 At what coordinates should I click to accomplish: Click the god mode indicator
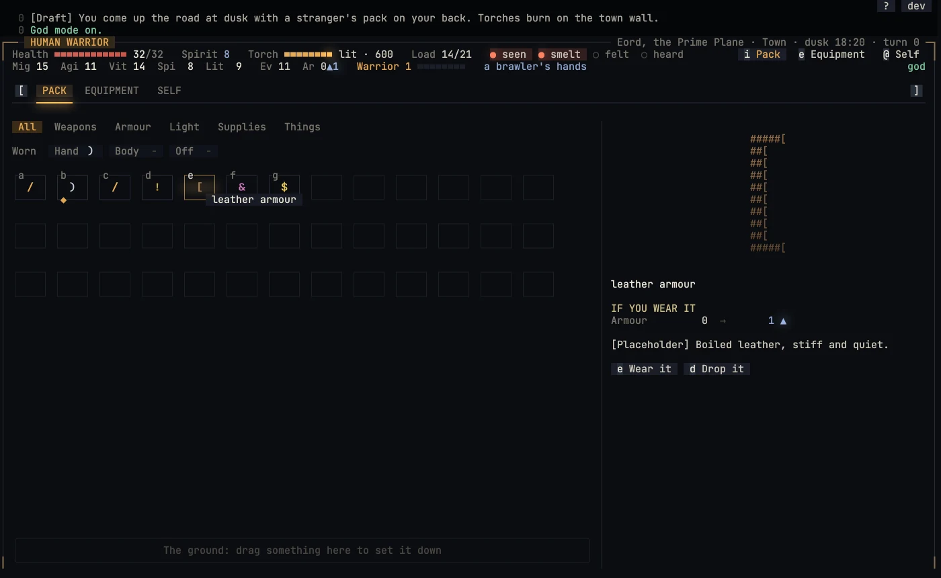pos(916,67)
